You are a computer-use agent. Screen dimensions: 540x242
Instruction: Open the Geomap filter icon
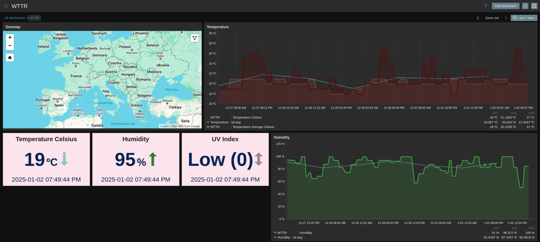pos(194,38)
